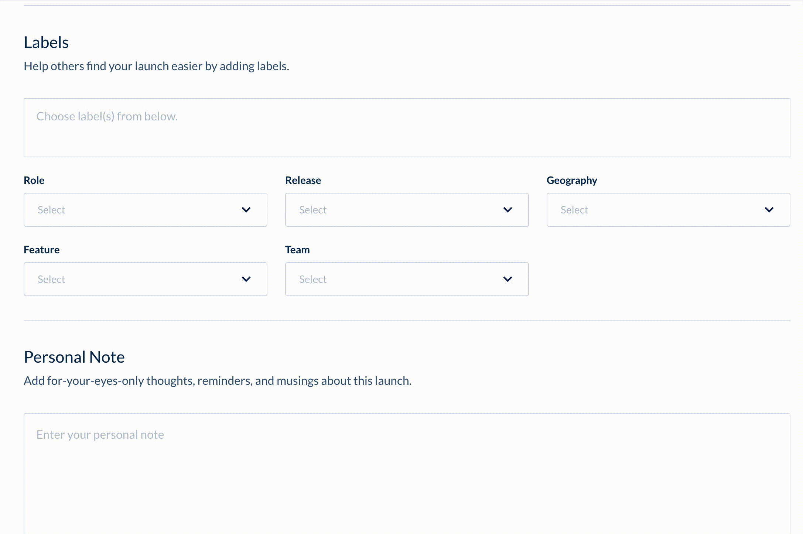Click the chevron arrow in Feature dropdown
The height and width of the screenshot is (534, 803).
pyautogui.click(x=246, y=279)
